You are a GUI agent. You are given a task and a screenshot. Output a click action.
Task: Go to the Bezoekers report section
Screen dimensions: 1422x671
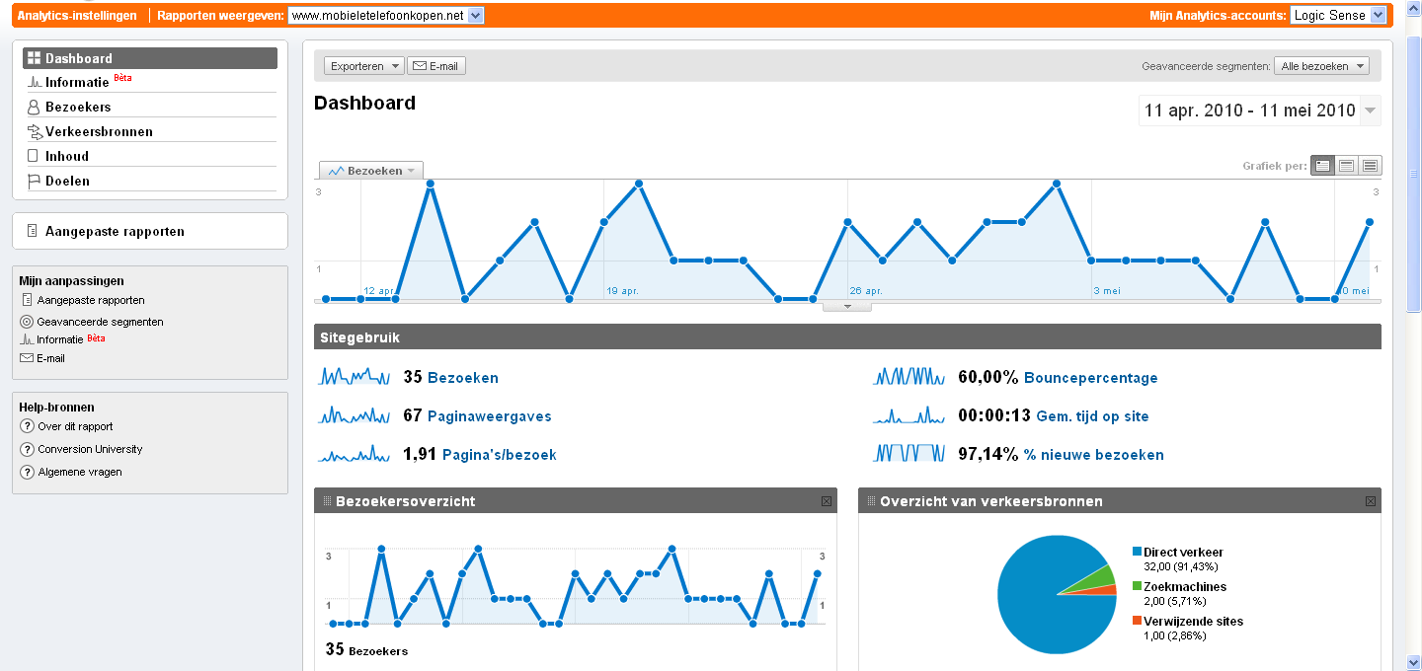150,107
